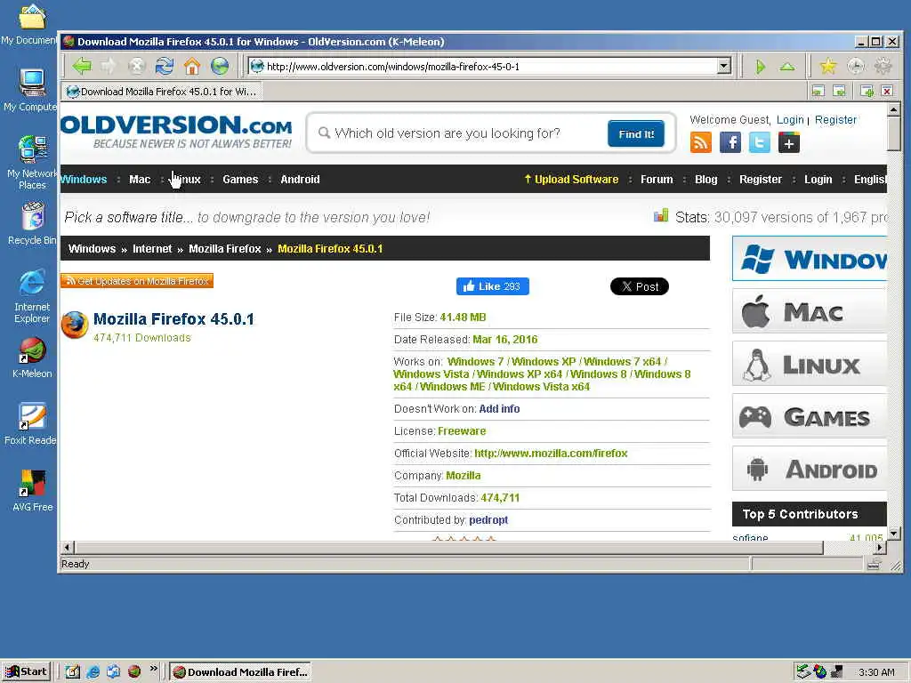The width and height of the screenshot is (911, 683).
Task: Open the Mac navigation menu item
Action: (140, 180)
